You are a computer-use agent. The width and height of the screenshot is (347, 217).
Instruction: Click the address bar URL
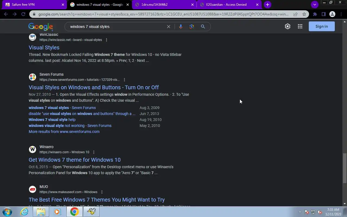click(x=163, y=14)
